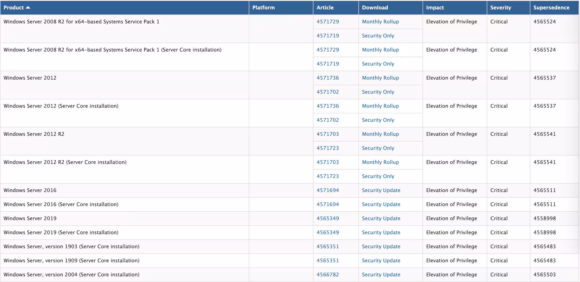
Task: Open the Monthly Rollup download for Windows Server 2012
Action: point(380,78)
